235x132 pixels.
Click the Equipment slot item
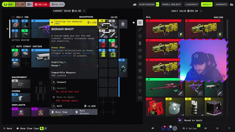pos(21,84)
